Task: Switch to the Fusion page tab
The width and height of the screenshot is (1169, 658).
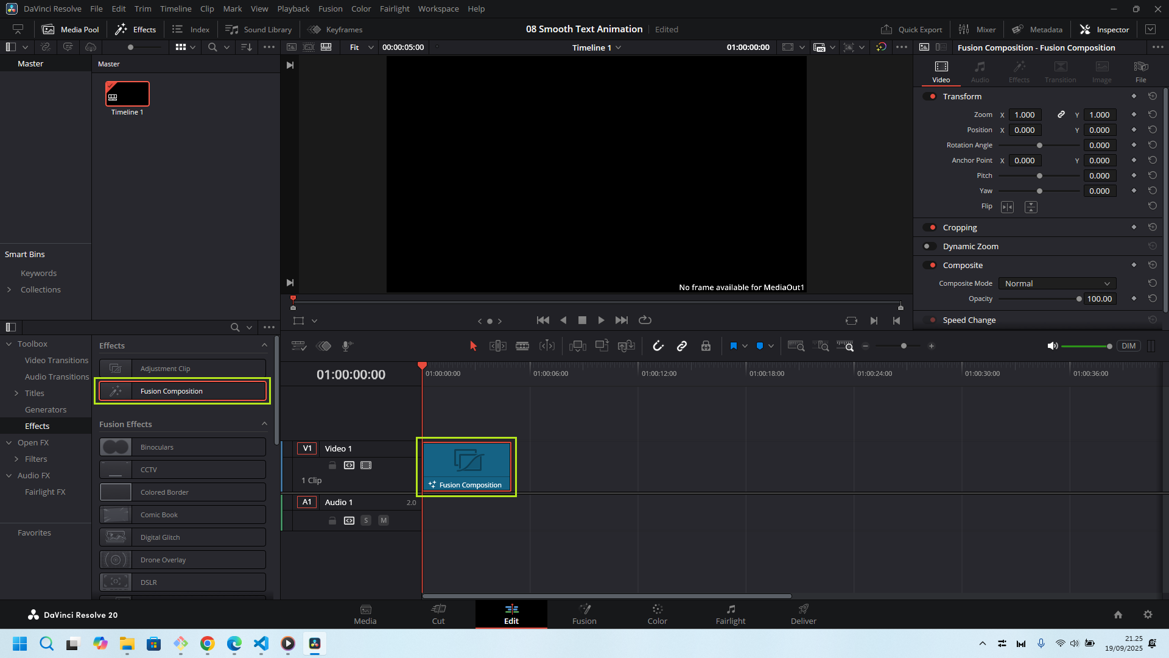Action: coord(584,614)
